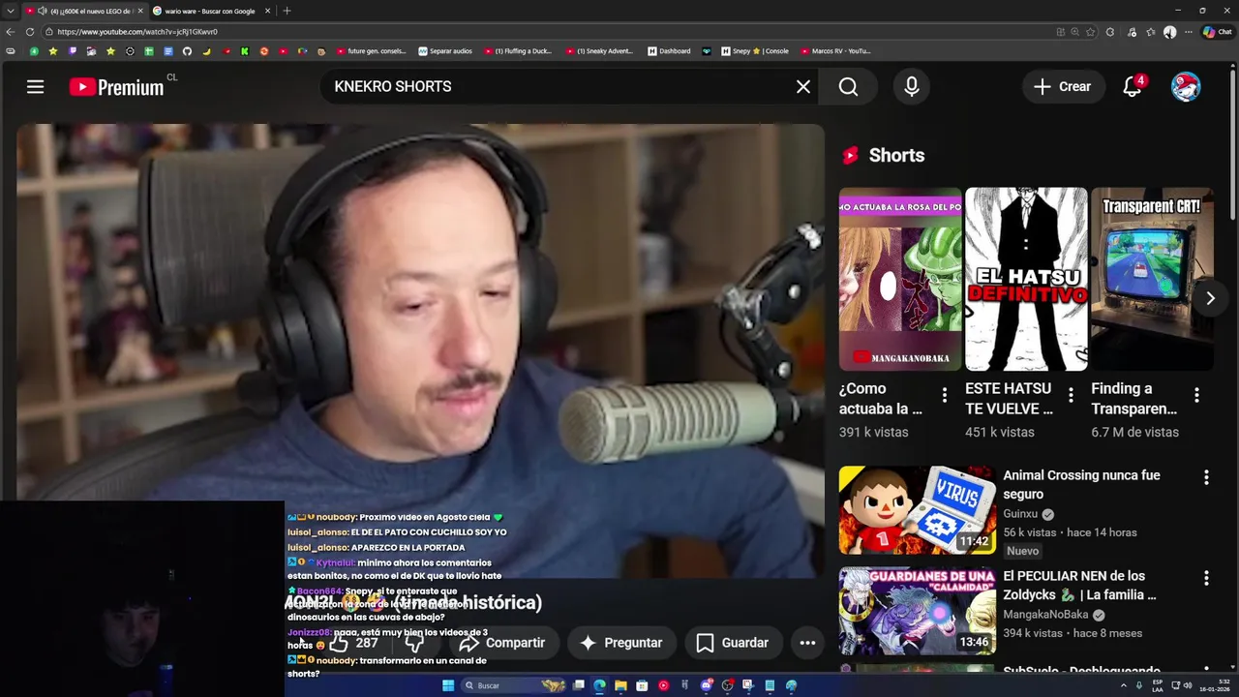Open a new browser tab
Image resolution: width=1239 pixels, height=697 pixels.
pos(287,11)
